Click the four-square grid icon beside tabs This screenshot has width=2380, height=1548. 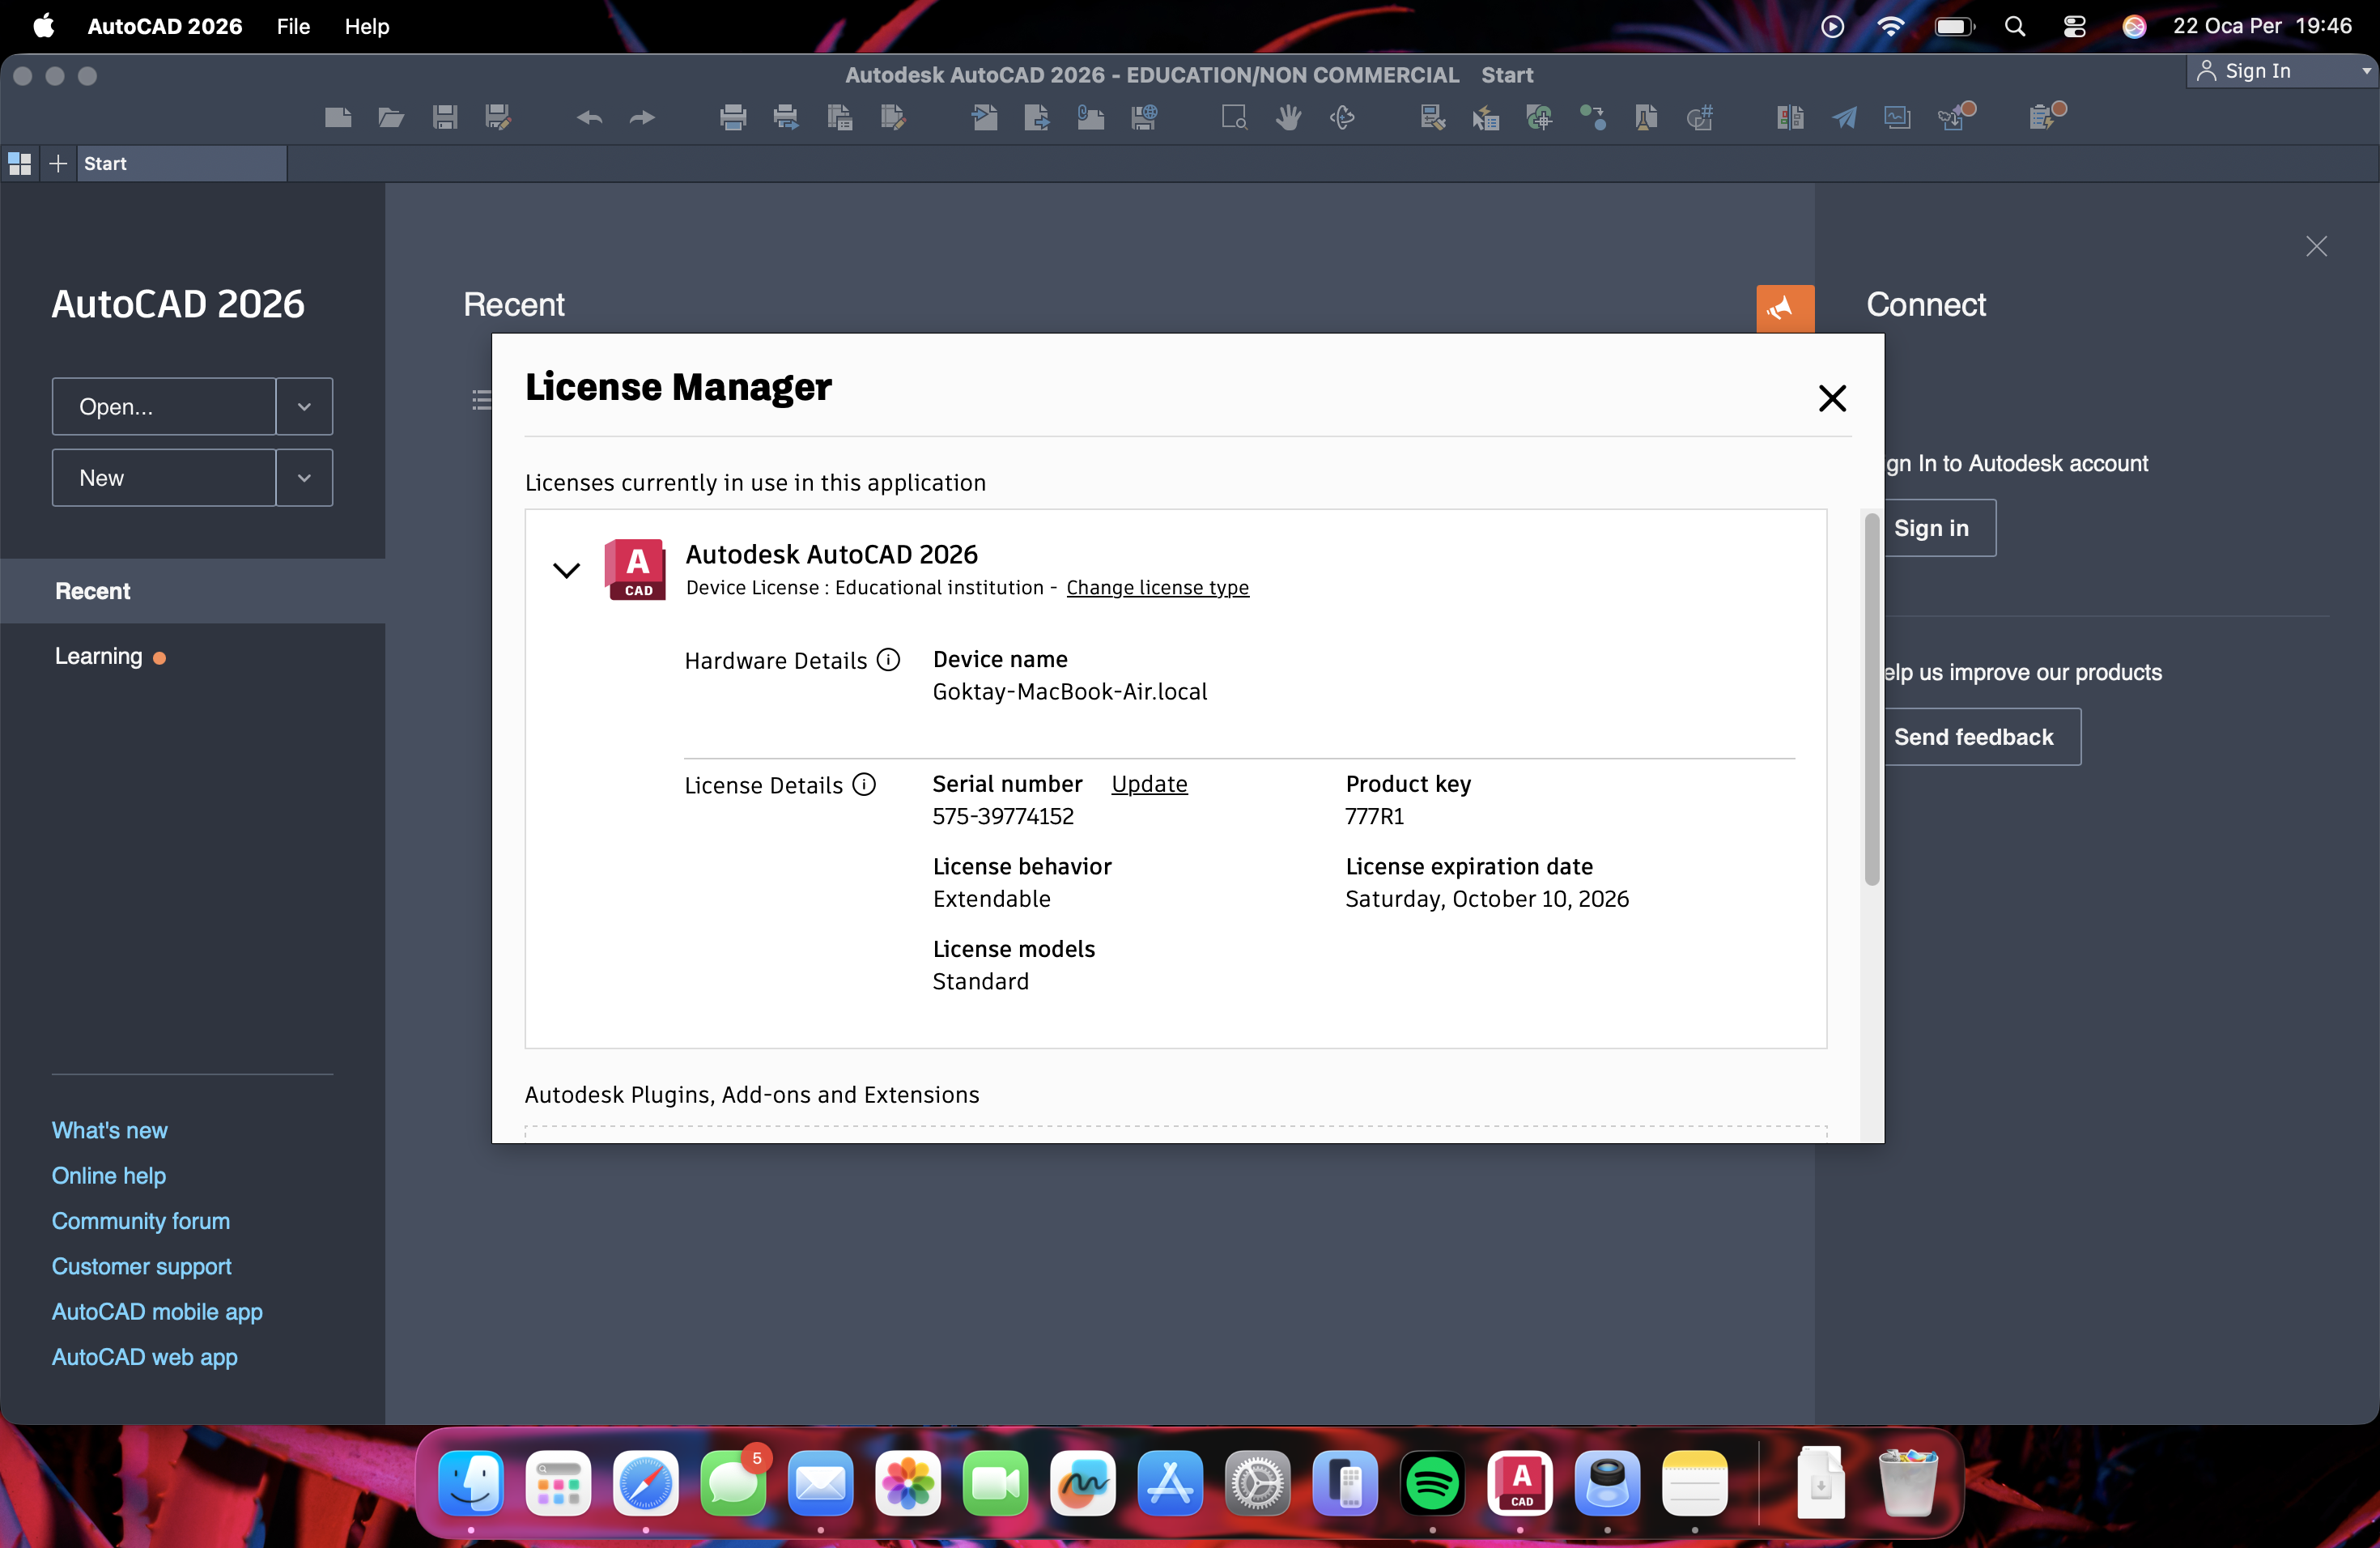point(20,164)
